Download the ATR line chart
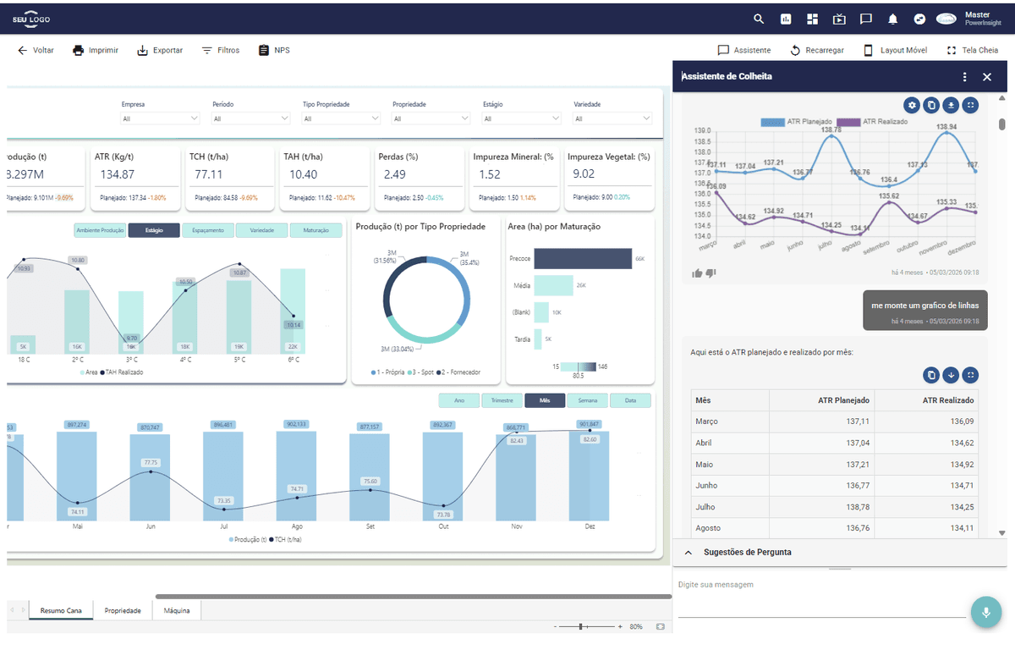1015x661 pixels. (951, 105)
